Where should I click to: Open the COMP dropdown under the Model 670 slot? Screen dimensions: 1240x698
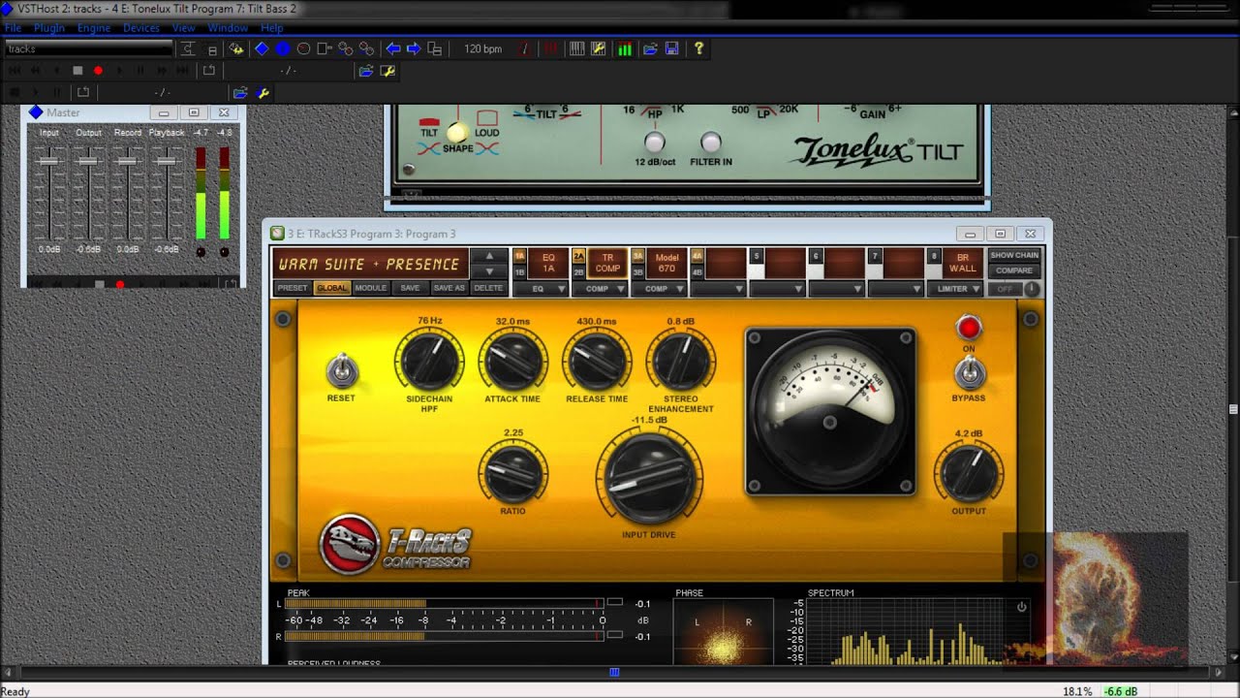659,289
